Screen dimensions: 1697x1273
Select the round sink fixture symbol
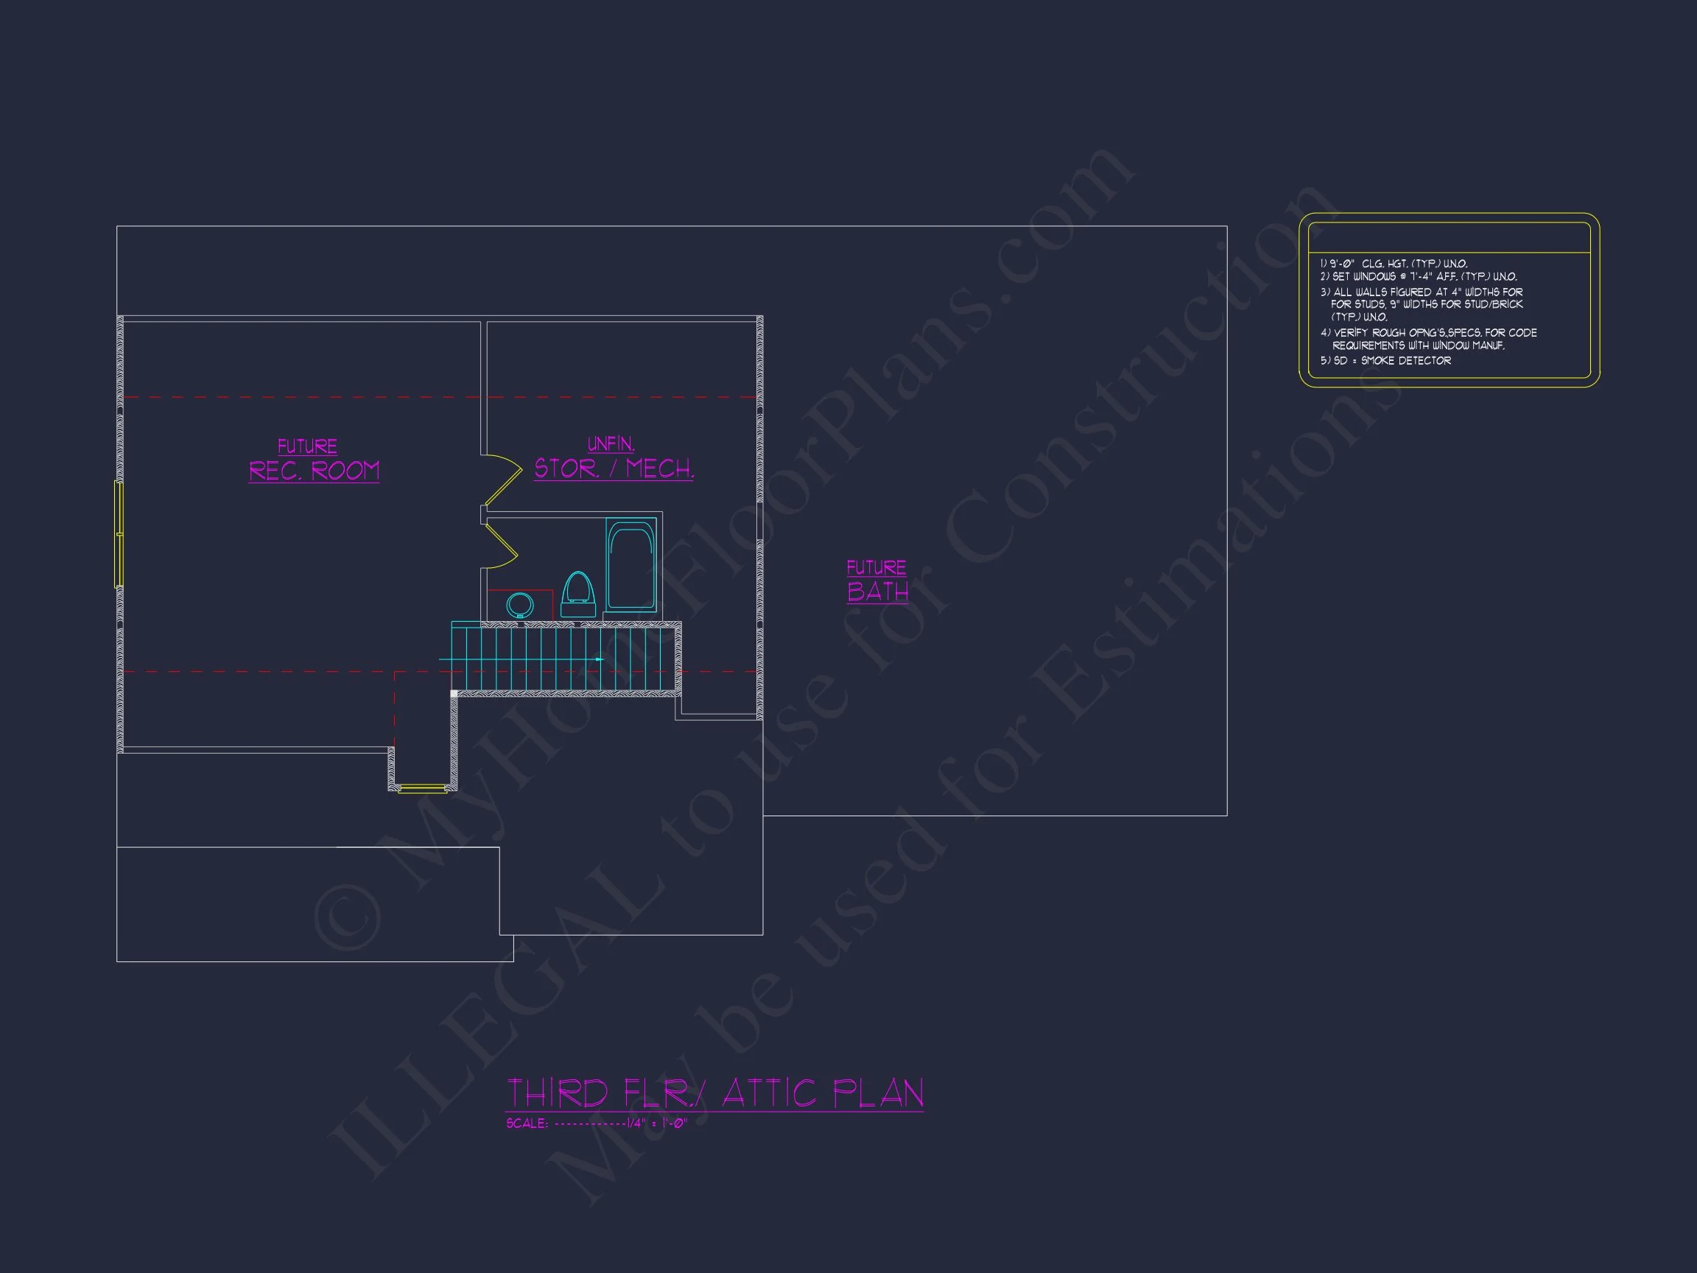(x=520, y=605)
